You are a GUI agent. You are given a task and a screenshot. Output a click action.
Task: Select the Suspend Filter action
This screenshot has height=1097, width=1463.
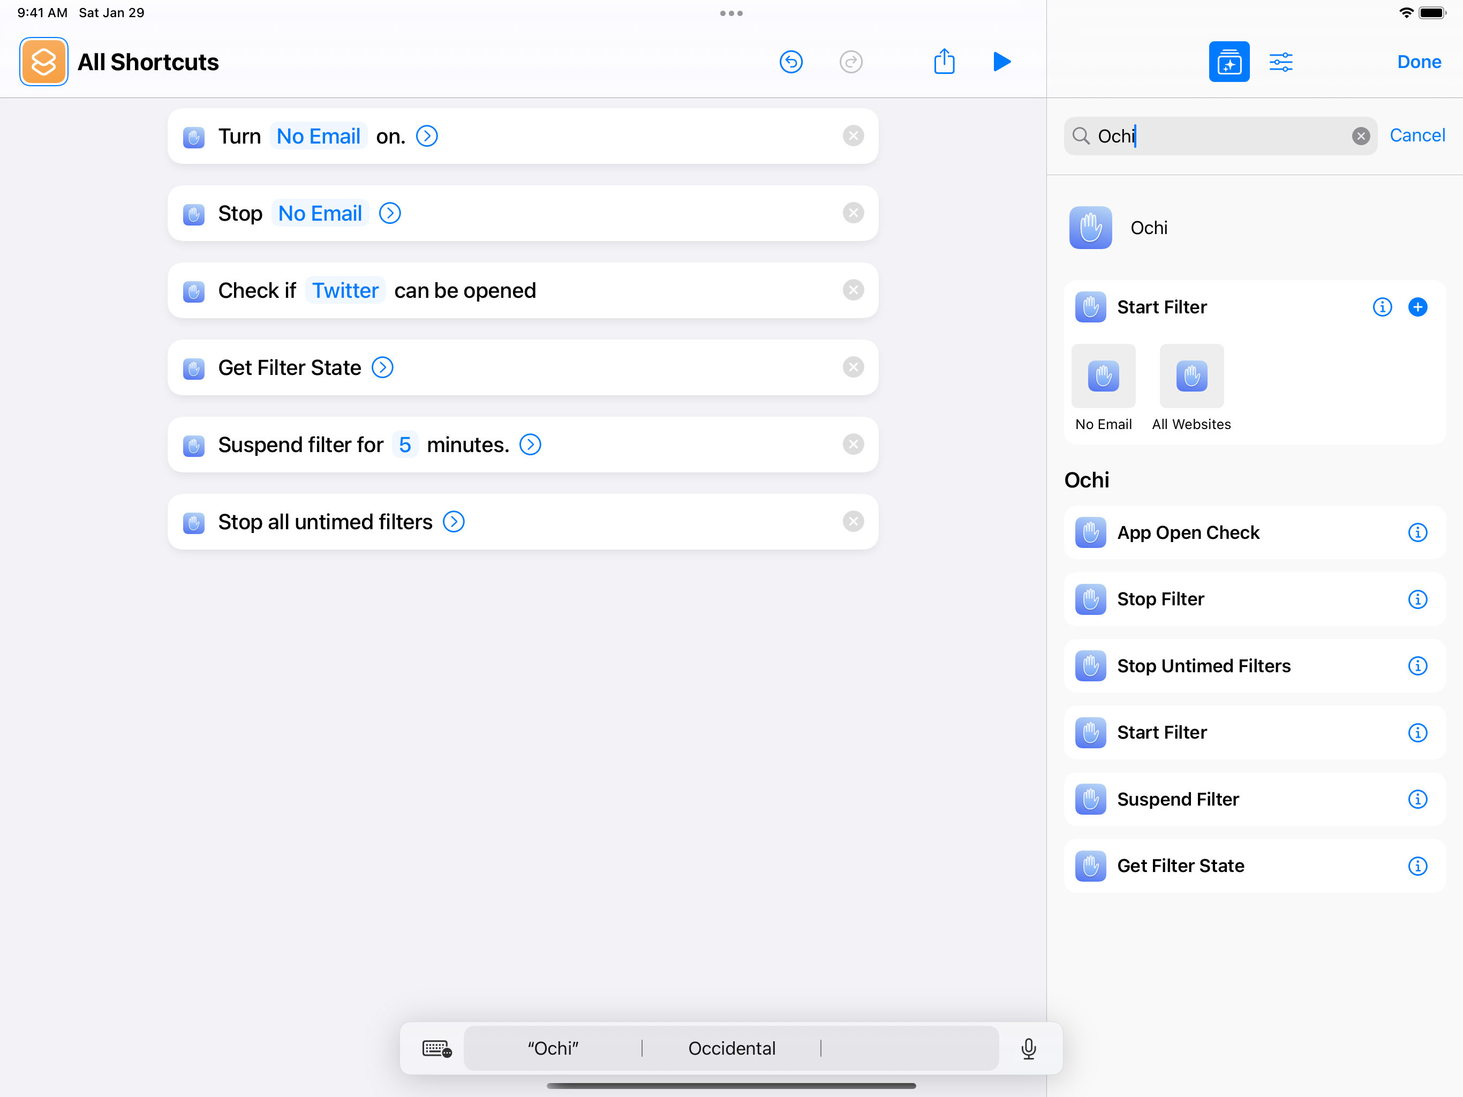pos(1177,799)
